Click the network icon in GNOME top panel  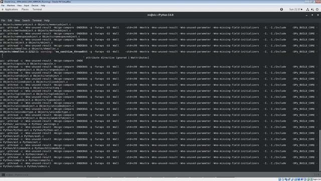coord(307,10)
